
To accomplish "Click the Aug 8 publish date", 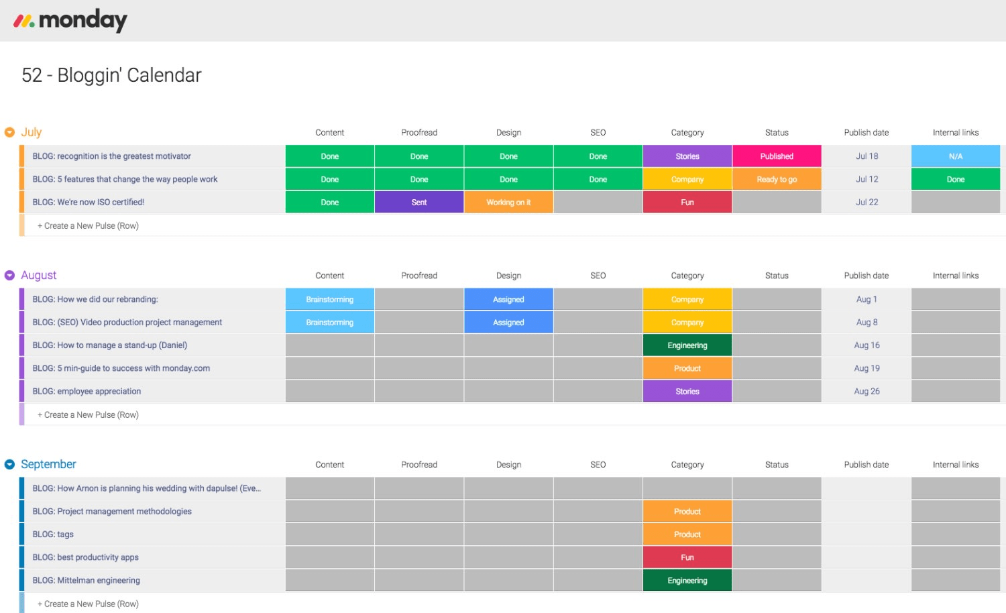I will point(867,322).
